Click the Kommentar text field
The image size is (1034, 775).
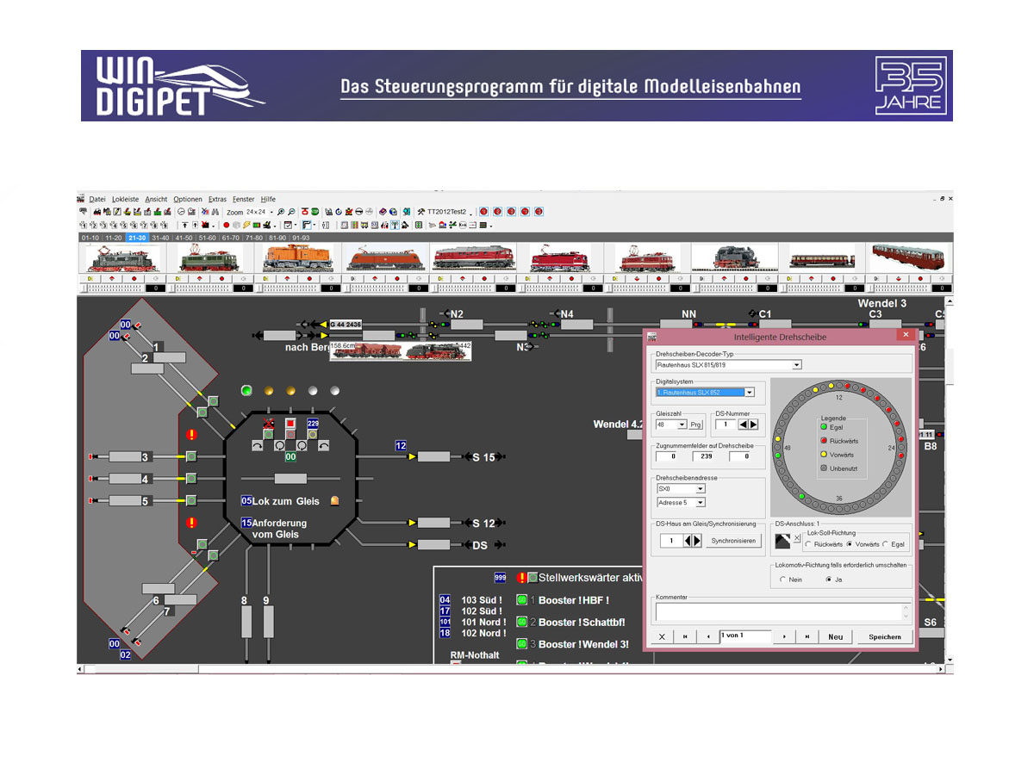[782, 611]
